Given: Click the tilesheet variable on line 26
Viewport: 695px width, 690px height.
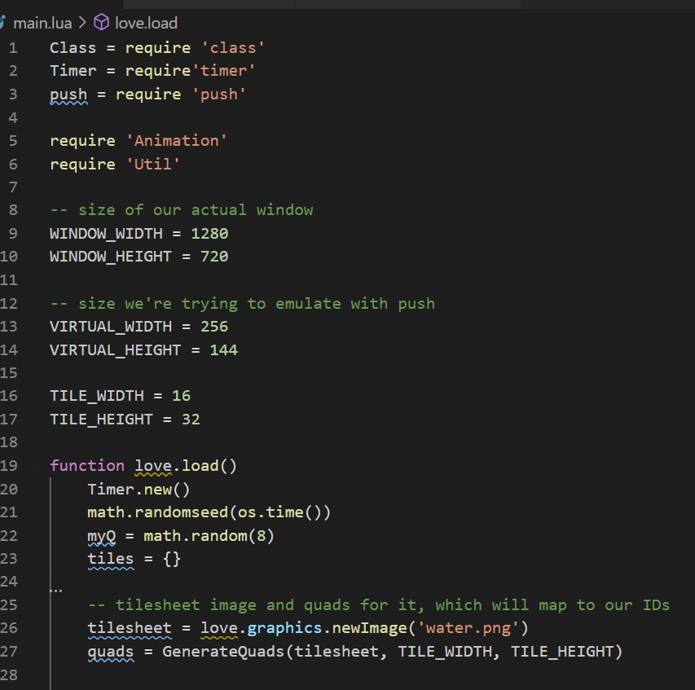Looking at the screenshot, I should coord(130,629).
